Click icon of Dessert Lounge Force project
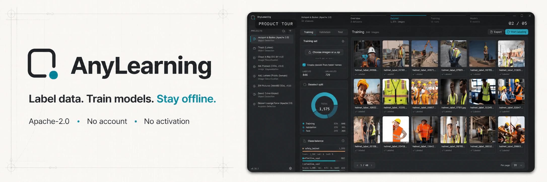547x182 pixels. coord(254,104)
